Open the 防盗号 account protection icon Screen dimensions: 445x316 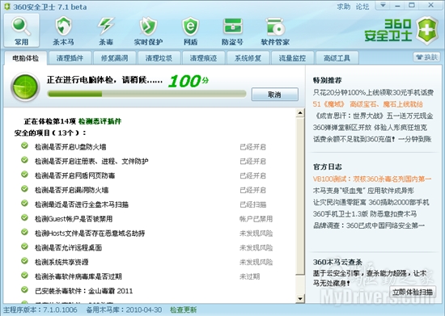point(232,31)
